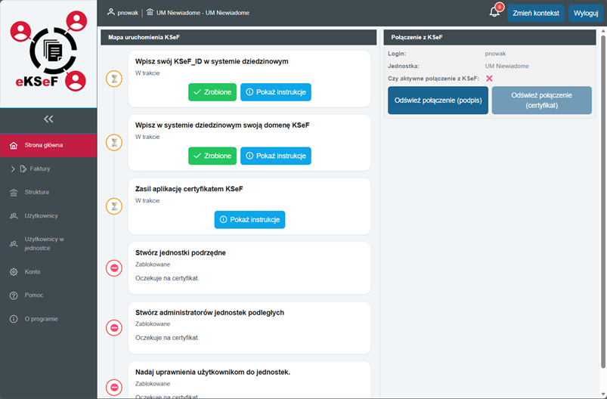Click hourglass icon beside KSeF_ID step
The image size is (607, 399).
point(114,79)
